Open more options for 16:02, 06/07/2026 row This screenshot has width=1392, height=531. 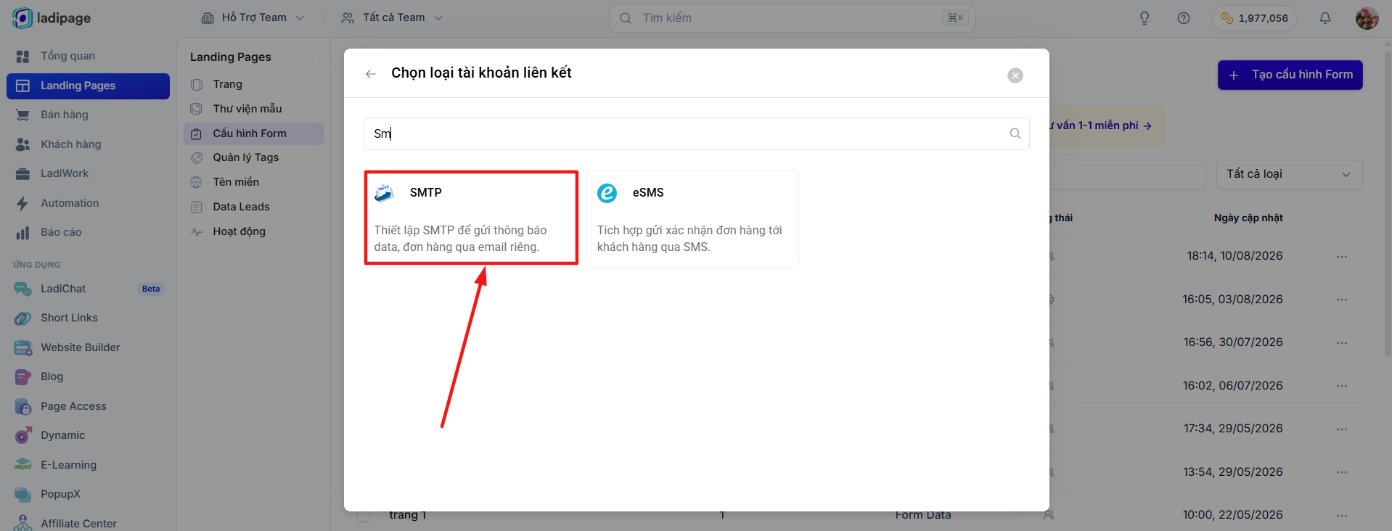point(1342,386)
